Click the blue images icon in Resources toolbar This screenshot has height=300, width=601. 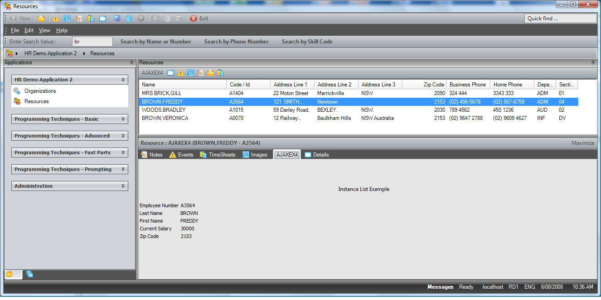[x=190, y=73]
